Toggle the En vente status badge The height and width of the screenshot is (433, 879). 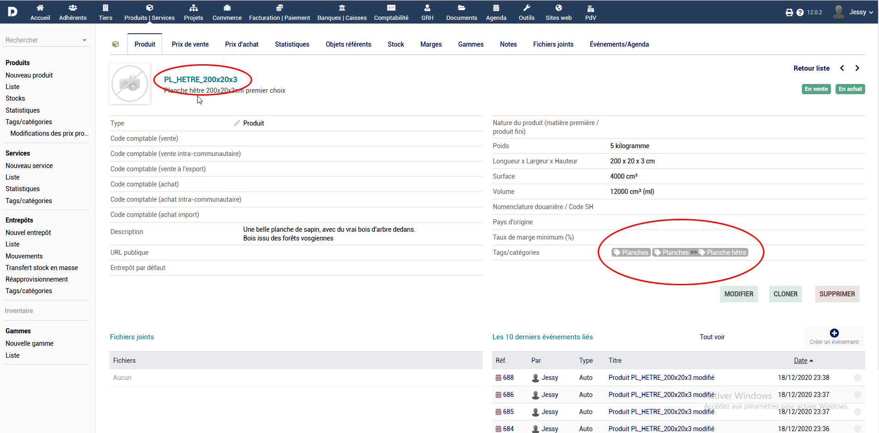click(x=816, y=89)
